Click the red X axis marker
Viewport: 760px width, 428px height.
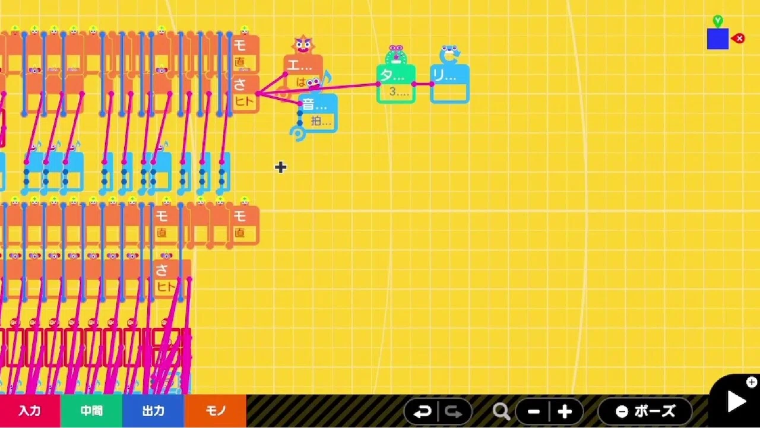[x=739, y=39]
